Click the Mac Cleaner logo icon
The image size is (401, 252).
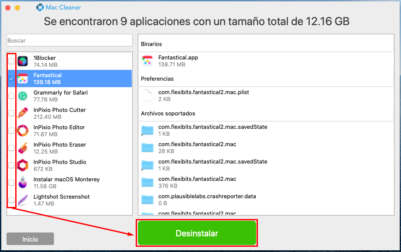coord(40,7)
